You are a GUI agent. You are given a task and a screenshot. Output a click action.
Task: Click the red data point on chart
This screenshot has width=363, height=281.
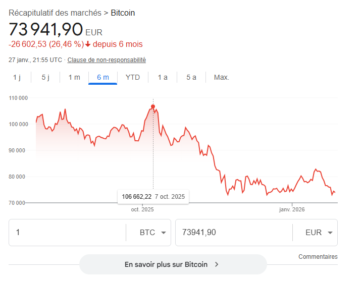(x=153, y=106)
